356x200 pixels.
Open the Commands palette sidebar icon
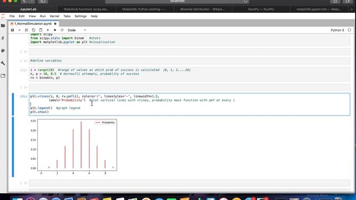(x=3, y=51)
